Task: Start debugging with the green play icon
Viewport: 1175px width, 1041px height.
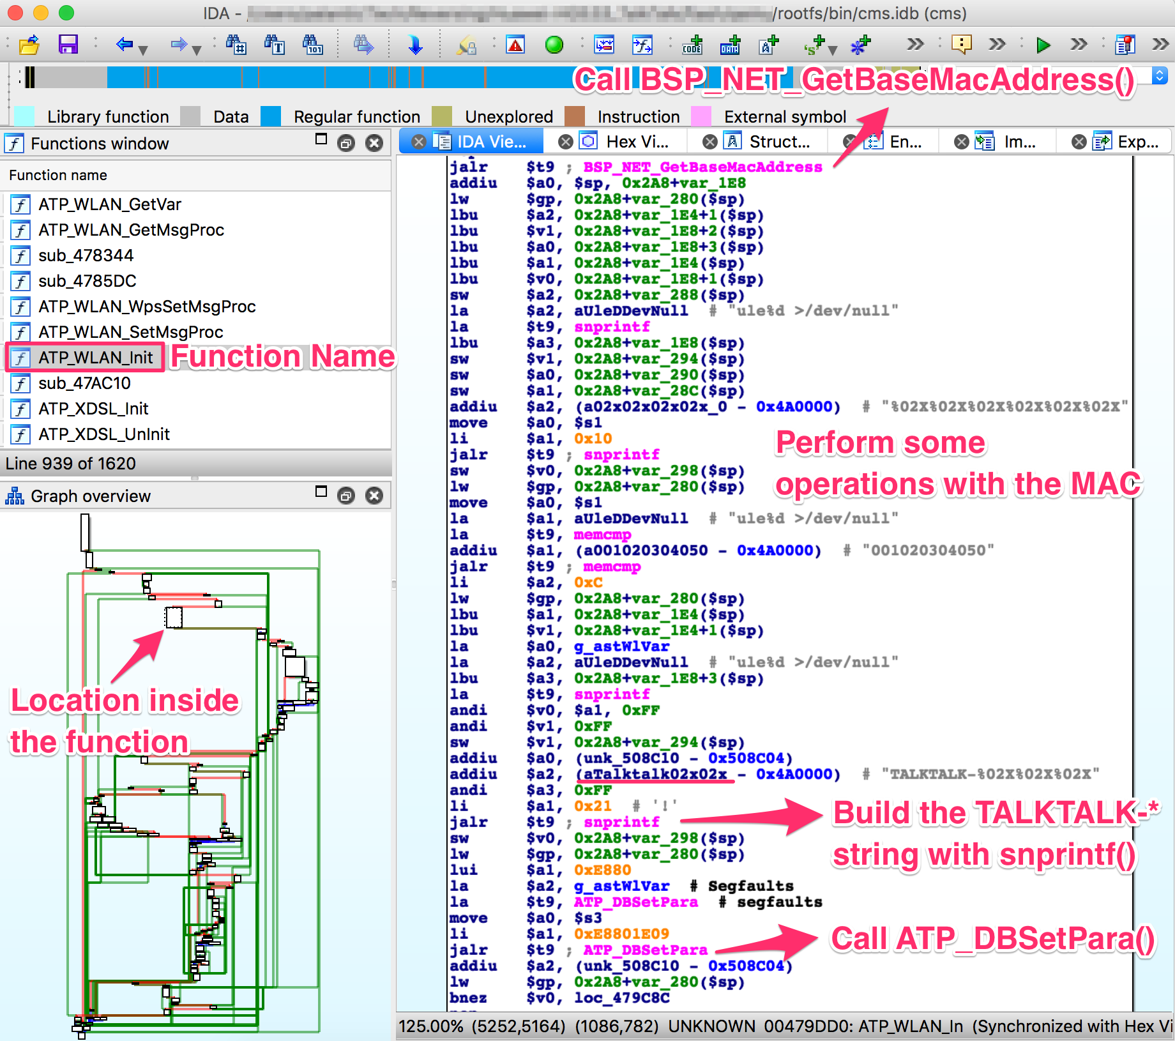Action: click(x=1043, y=45)
